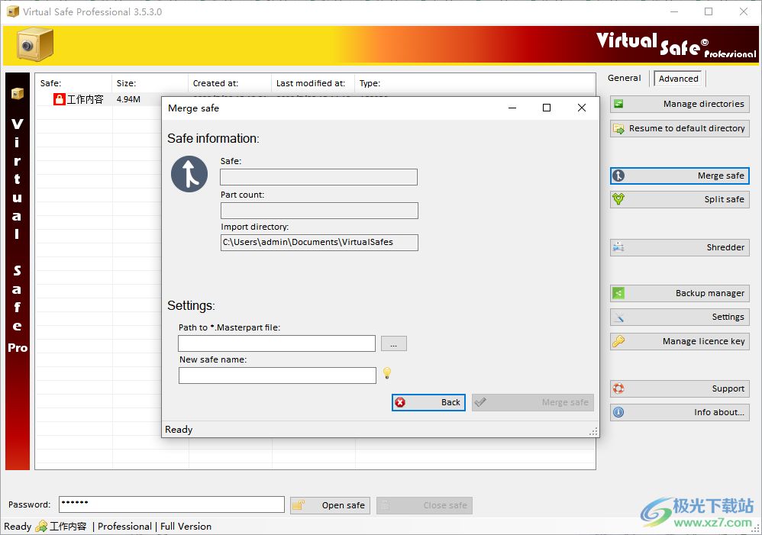Click the lifebuoy Support icon

[x=618, y=388]
